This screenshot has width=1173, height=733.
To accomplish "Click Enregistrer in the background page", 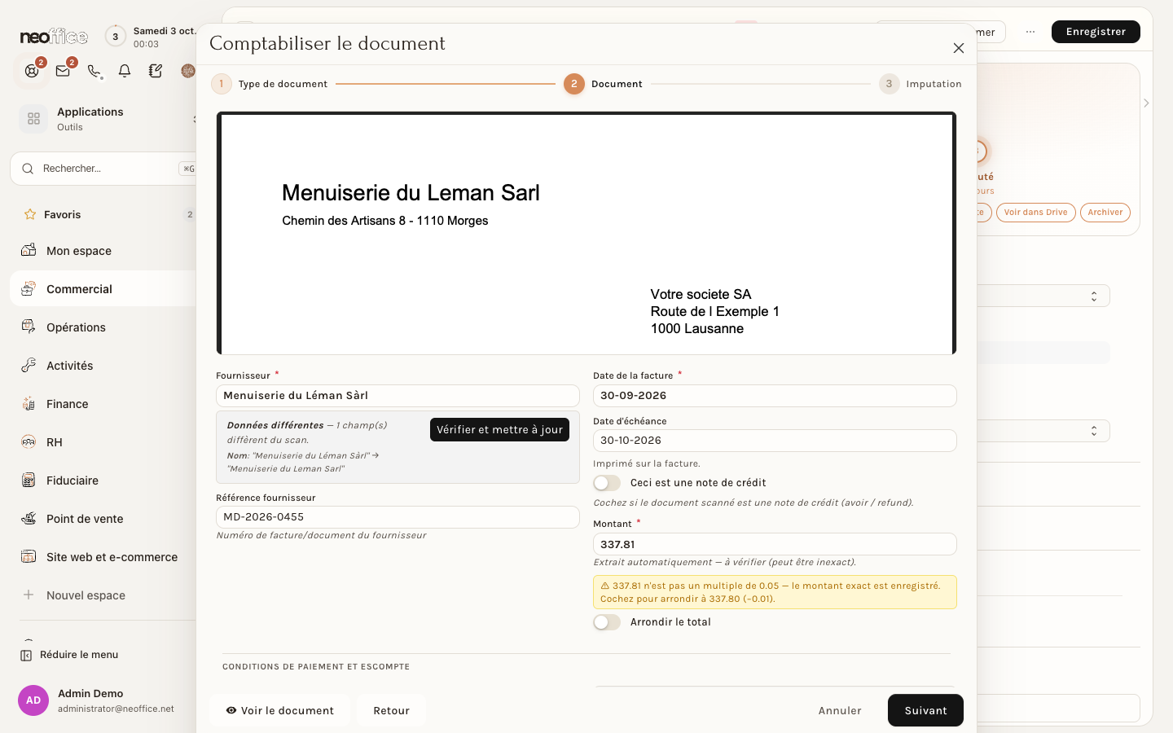I will (1096, 32).
